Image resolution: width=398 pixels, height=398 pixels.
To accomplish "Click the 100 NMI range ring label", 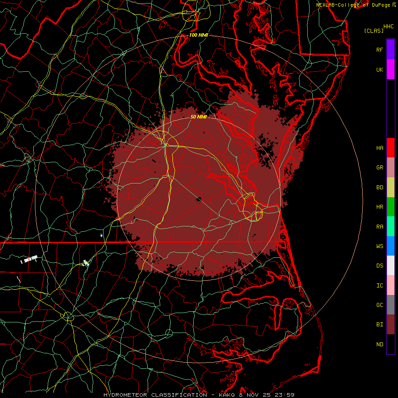I will (x=199, y=35).
